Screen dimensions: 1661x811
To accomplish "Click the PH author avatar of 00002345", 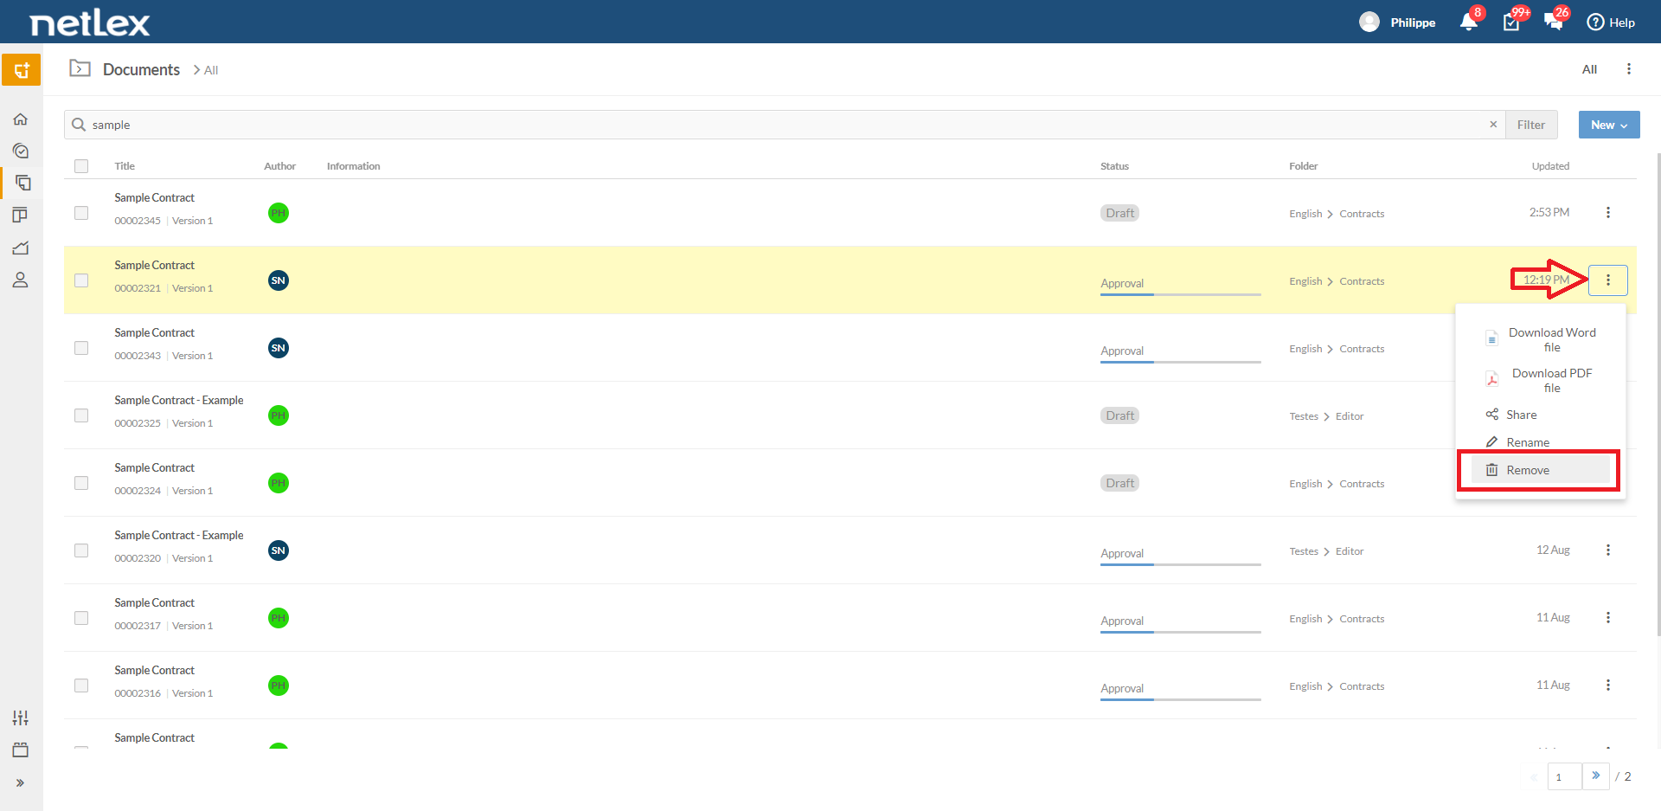I will point(278,213).
